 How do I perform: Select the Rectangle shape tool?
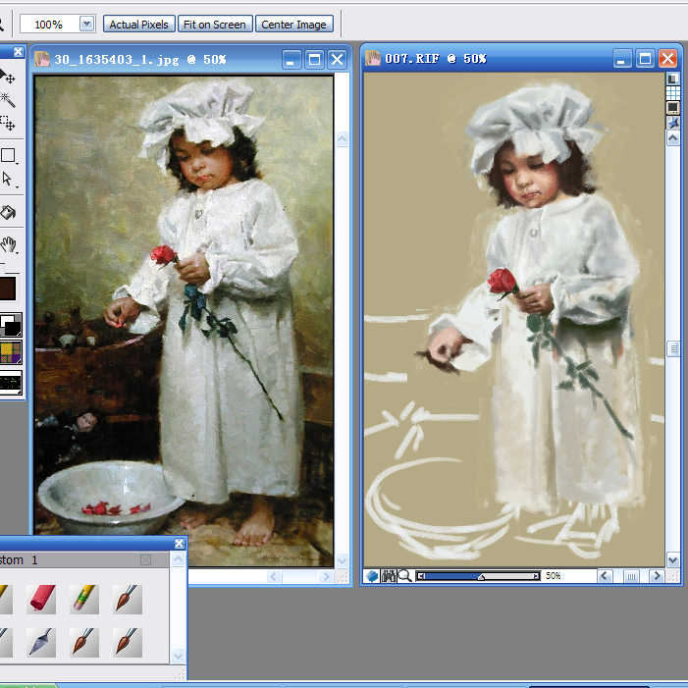click(8, 155)
